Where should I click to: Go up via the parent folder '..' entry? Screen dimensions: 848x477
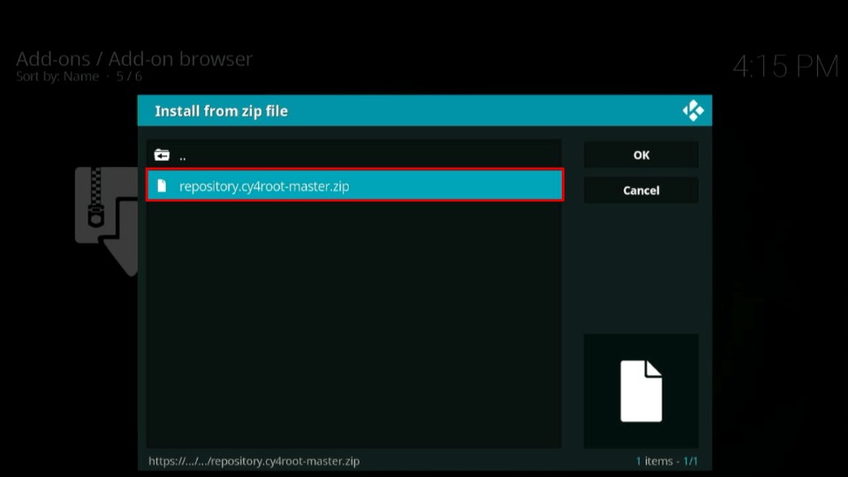pos(353,155)
